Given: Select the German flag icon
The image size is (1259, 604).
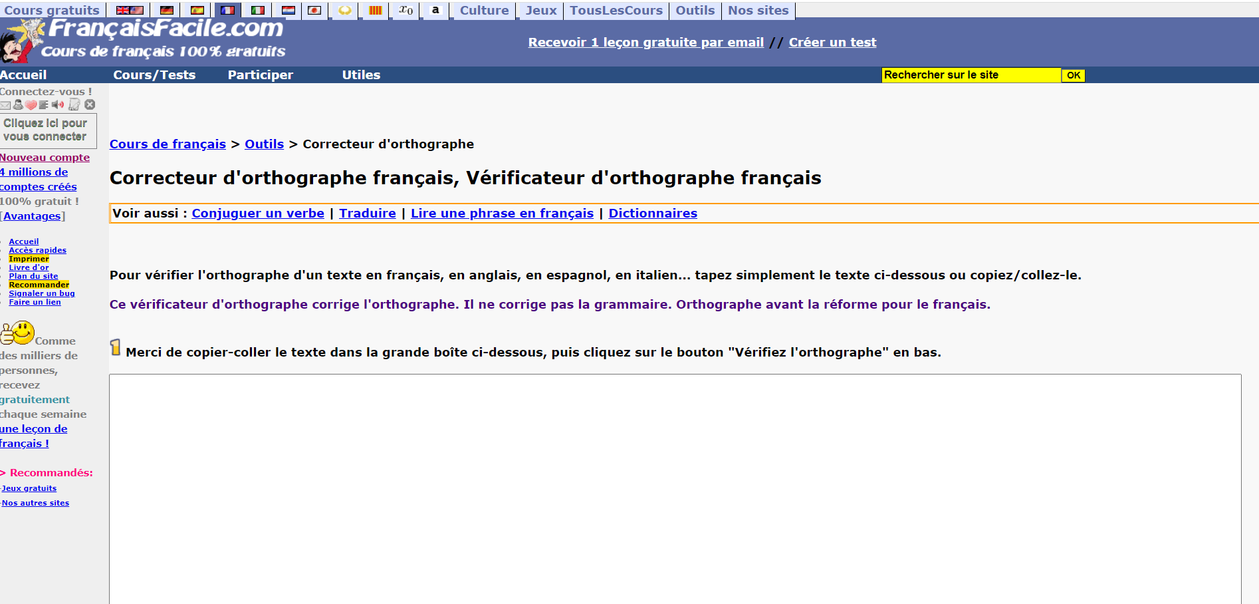Looking at the screenshot, I should tap(167, 11).
